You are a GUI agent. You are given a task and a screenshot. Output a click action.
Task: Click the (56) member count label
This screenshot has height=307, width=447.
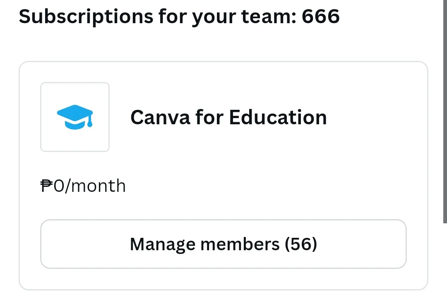click(x=301, y=244)
